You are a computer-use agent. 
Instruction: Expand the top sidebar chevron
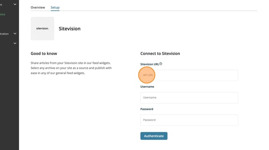pyautogui.click(x=15, y=4)
